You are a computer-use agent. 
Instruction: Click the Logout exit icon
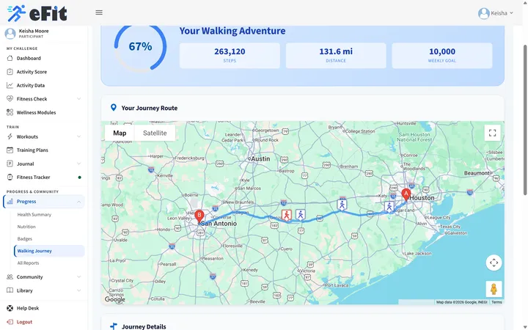[x=10, y=322]
